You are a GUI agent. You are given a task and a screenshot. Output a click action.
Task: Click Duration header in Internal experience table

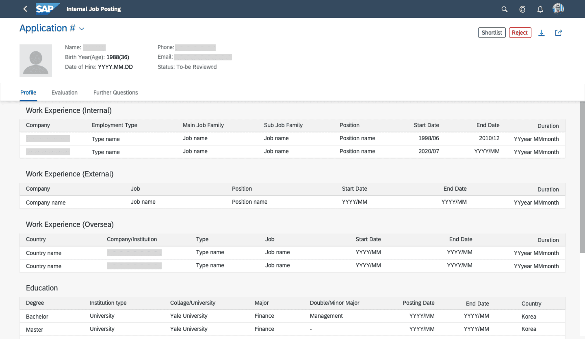tap(548, 126)
